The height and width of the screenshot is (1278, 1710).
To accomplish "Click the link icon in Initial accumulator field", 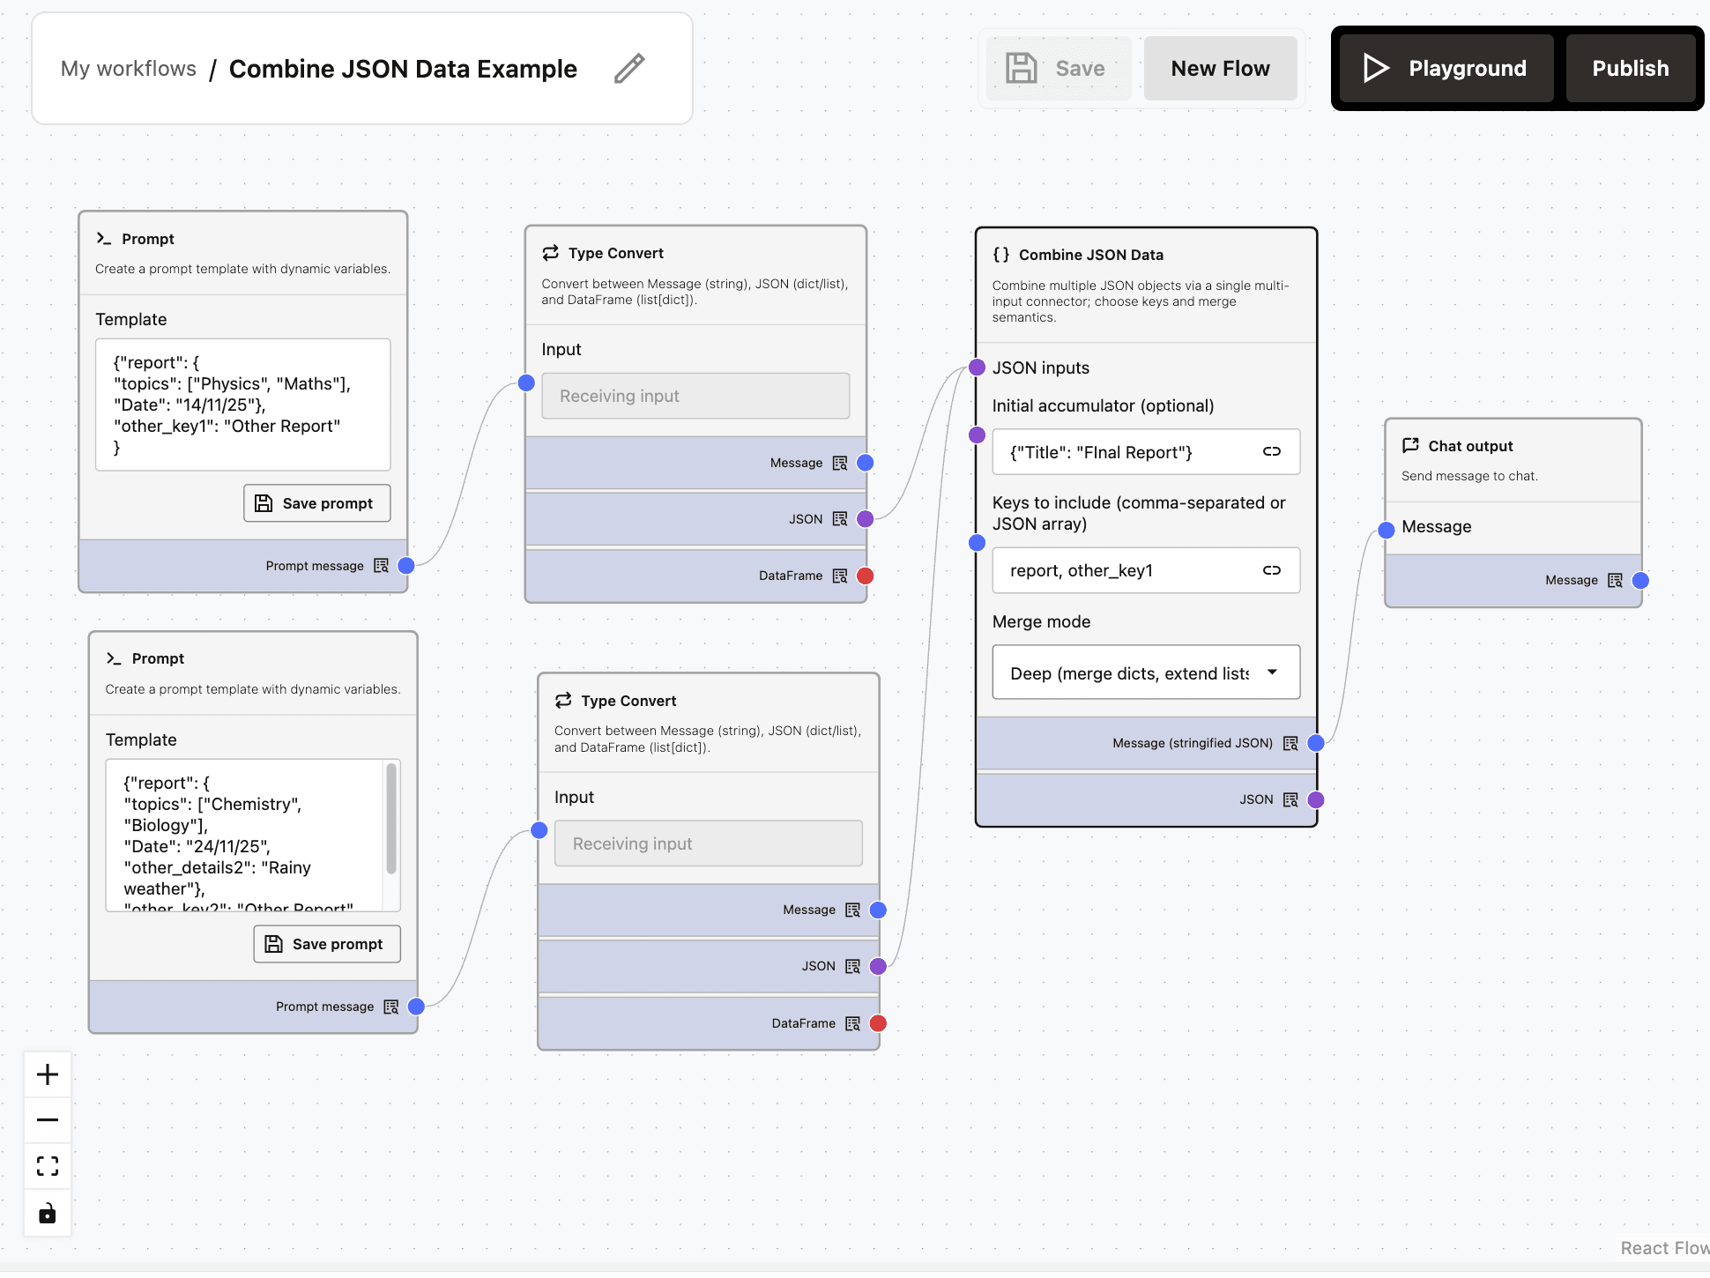I will click(1271, 451).
